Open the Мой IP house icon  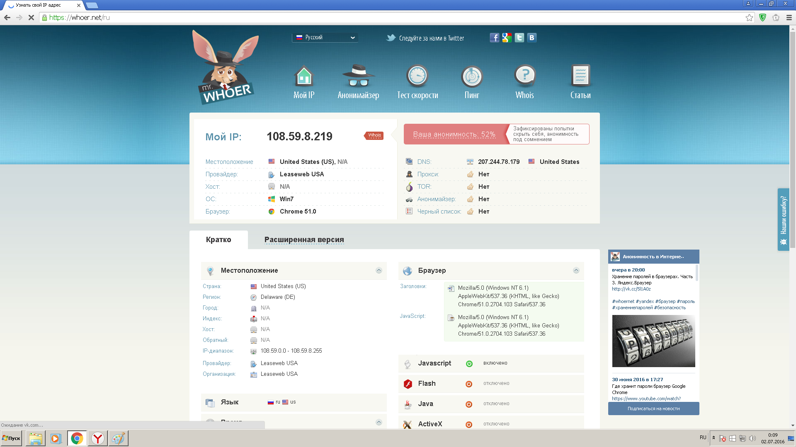304,76
